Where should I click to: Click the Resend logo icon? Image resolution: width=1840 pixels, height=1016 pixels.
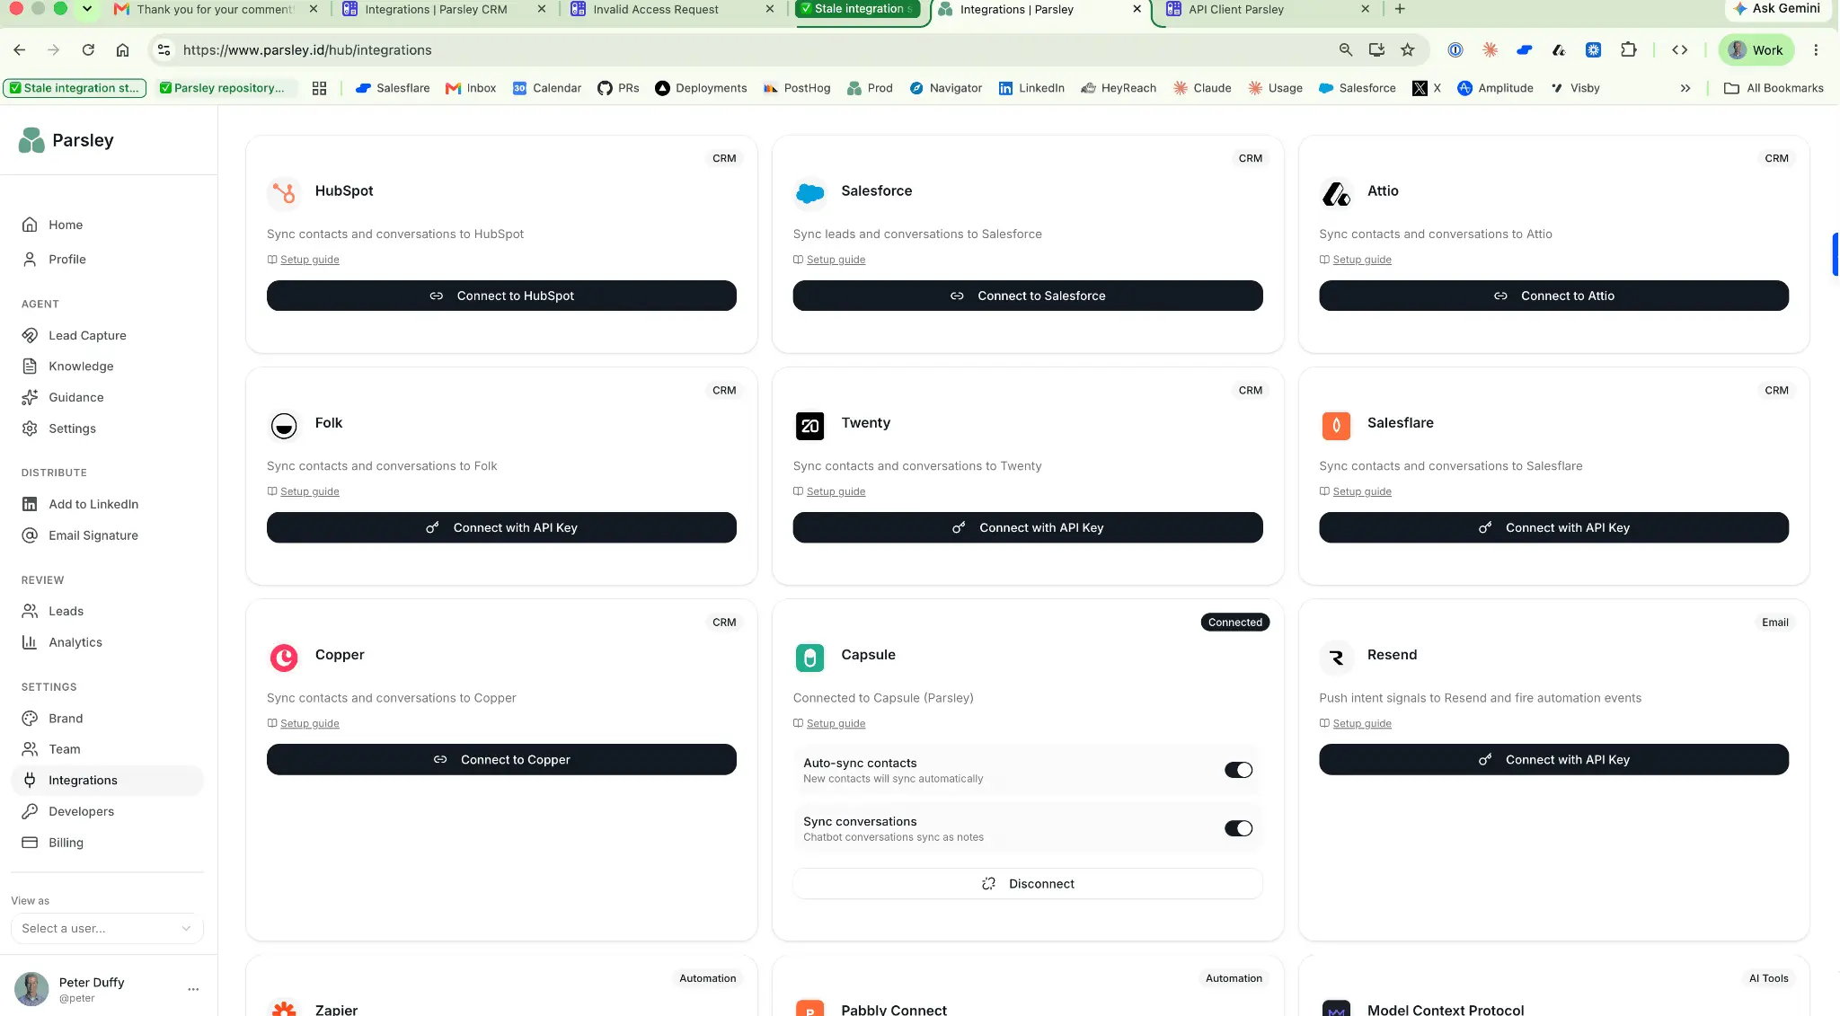(1336, 657)
